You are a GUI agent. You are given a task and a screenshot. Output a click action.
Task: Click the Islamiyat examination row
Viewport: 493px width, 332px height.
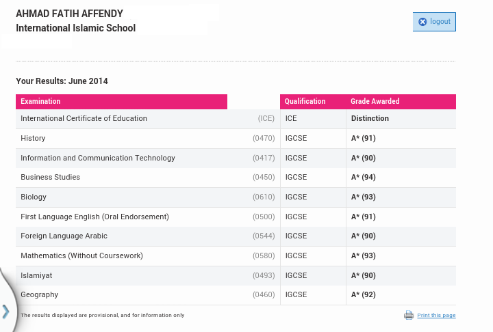point(36,275)
